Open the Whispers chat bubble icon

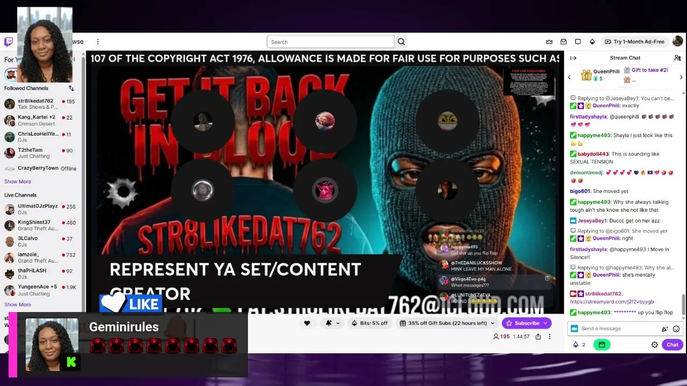(x=578, y=42)
